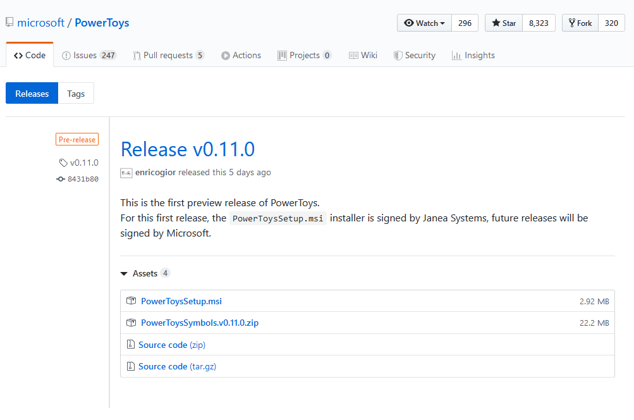Open the Watch dropdown button
The image size is (634, 420).
click(x=425, y=23)
